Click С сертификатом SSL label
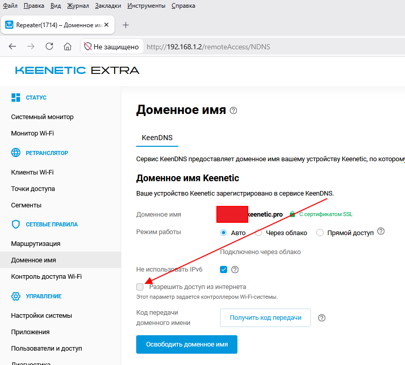Viewport: 405px width, 365px height. [326, 214]
